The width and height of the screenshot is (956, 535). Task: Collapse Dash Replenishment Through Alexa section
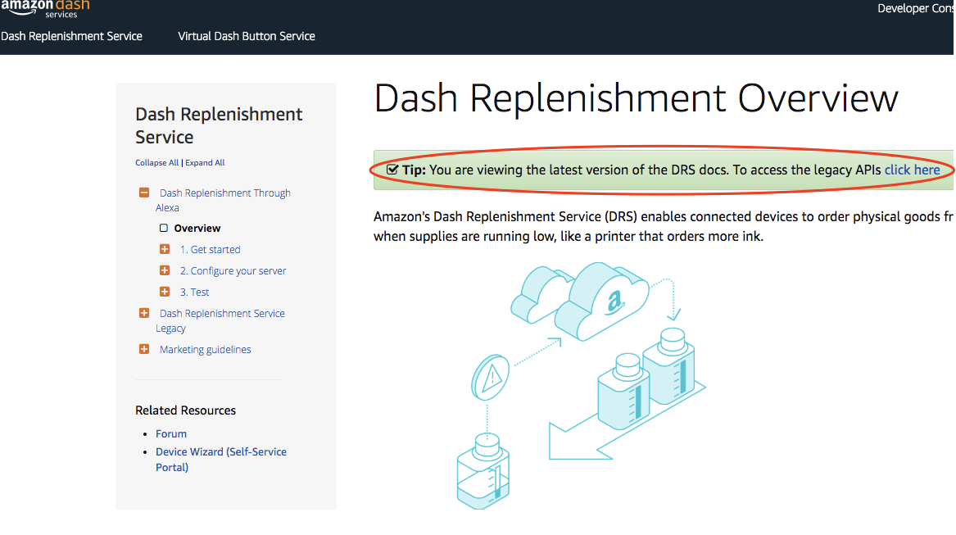pyautogui.click(x=144, y=193)
